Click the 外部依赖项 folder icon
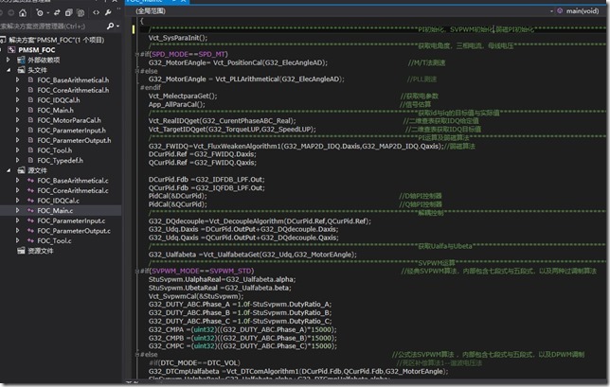Image resolution: width=610 pixels, height=387 pixels. (x=21, y=60)
